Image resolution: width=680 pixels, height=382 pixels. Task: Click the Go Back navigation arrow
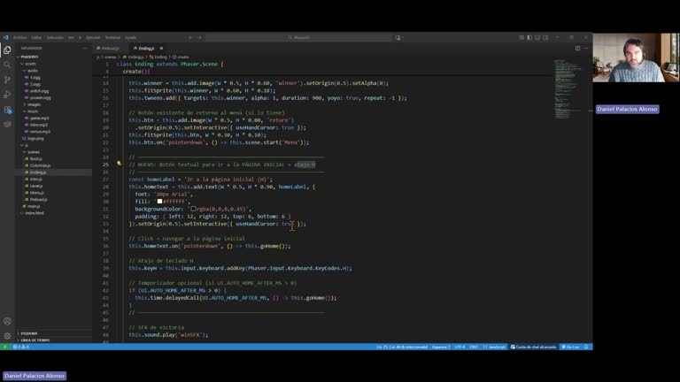pos(190,38)
